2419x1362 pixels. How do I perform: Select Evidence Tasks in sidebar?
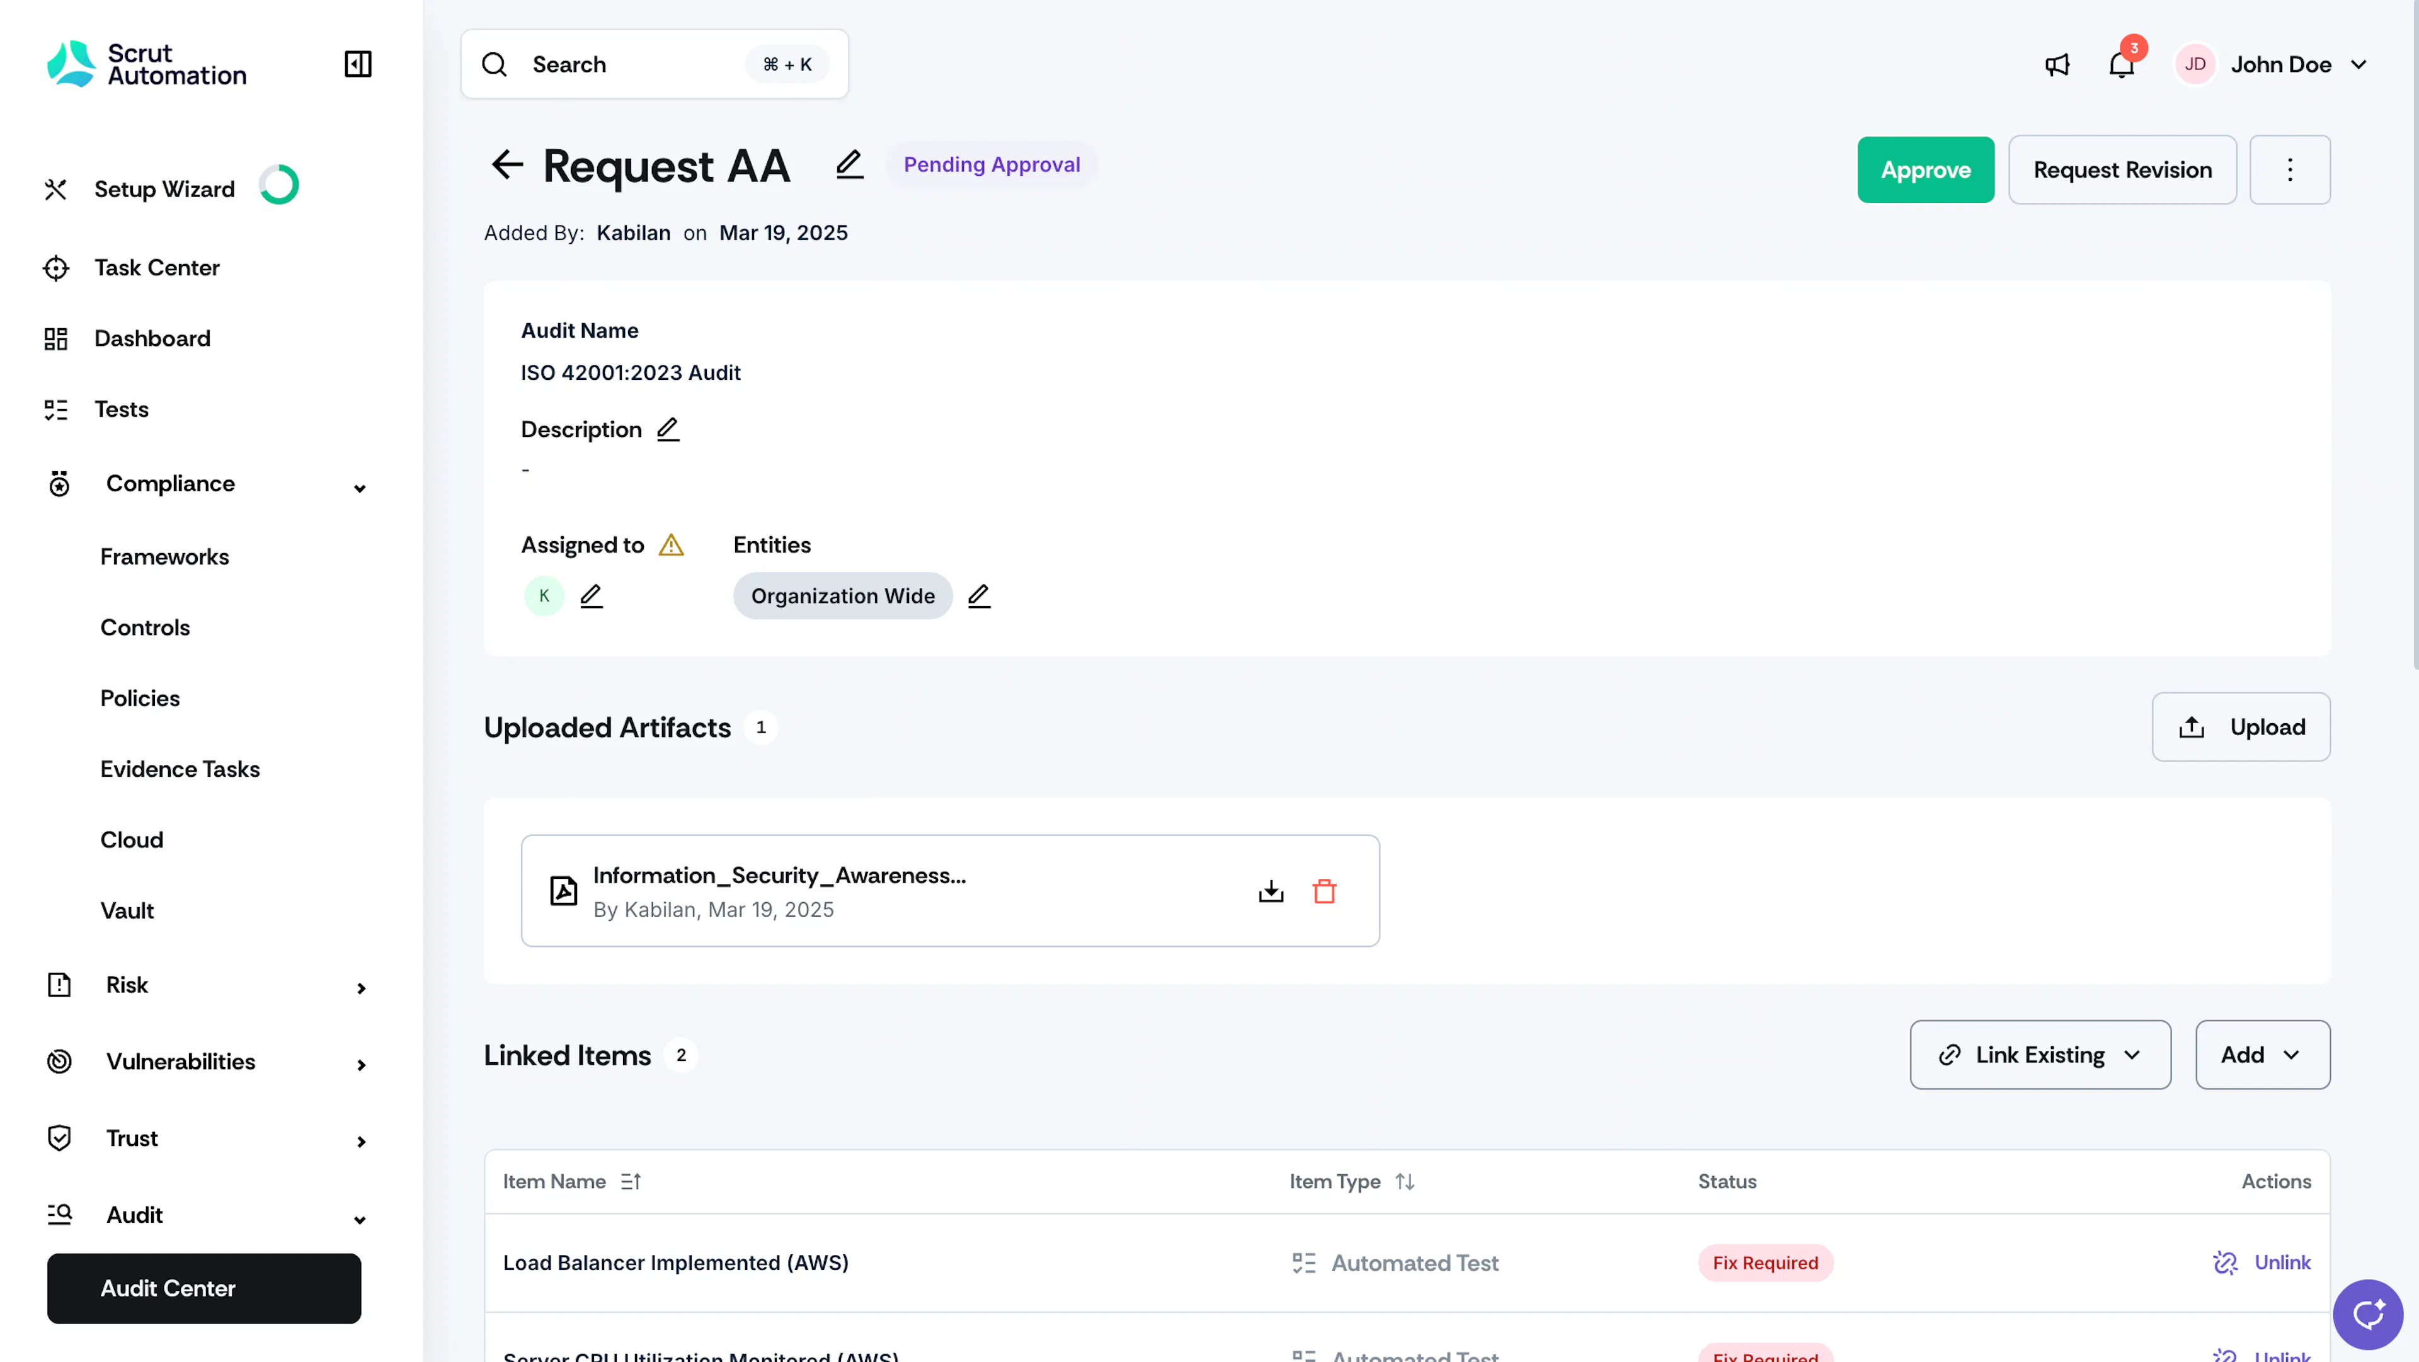(180, 769)
